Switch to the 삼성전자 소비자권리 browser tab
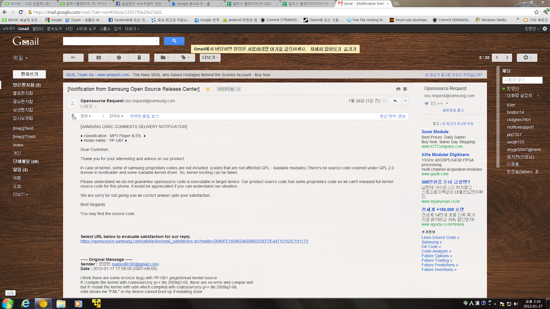 point(141,4)
